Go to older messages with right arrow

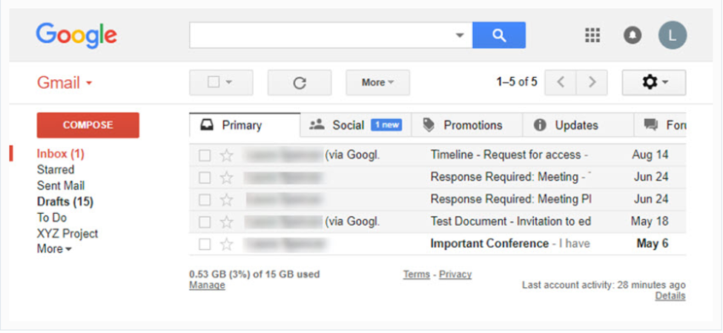pos(592,83)
